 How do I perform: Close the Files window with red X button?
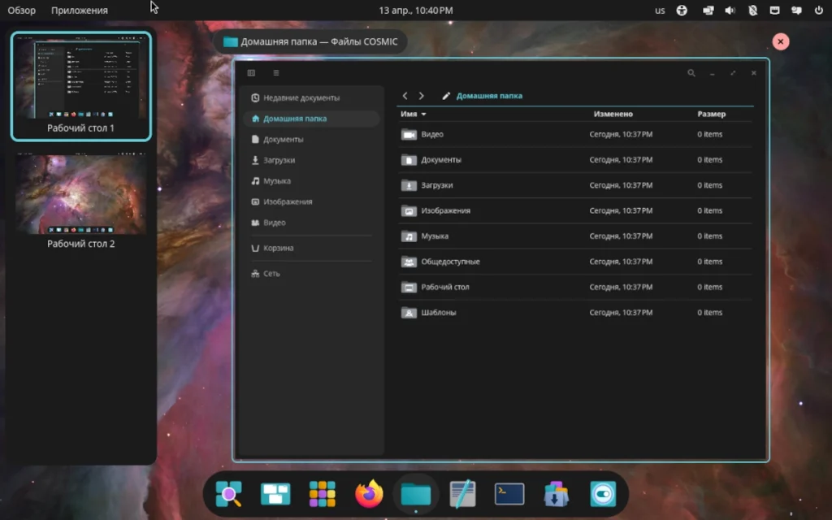click(781, 41)
